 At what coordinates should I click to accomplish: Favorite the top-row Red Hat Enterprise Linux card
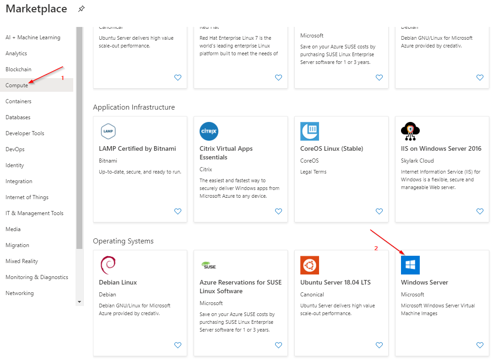point(279,77)
